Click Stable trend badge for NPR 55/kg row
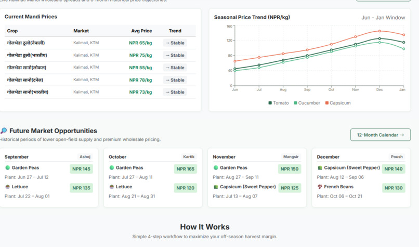The image size is (419, 247). coord(175,68)
